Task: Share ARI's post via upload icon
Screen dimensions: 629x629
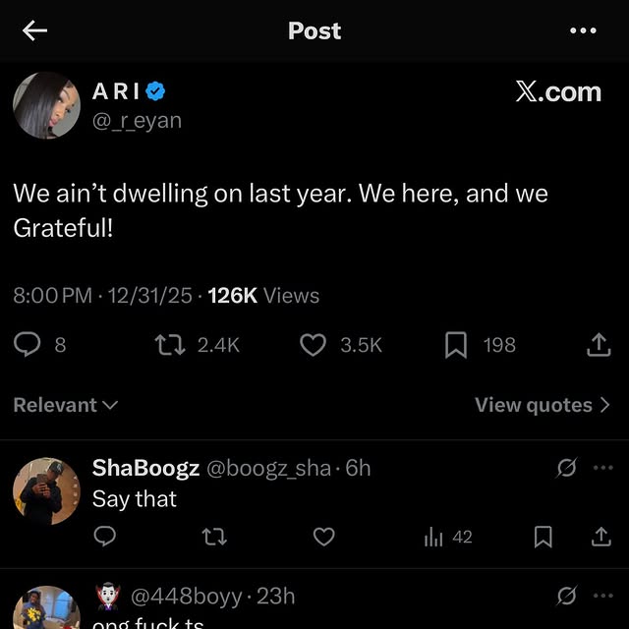Action: (x=599, y=345)
